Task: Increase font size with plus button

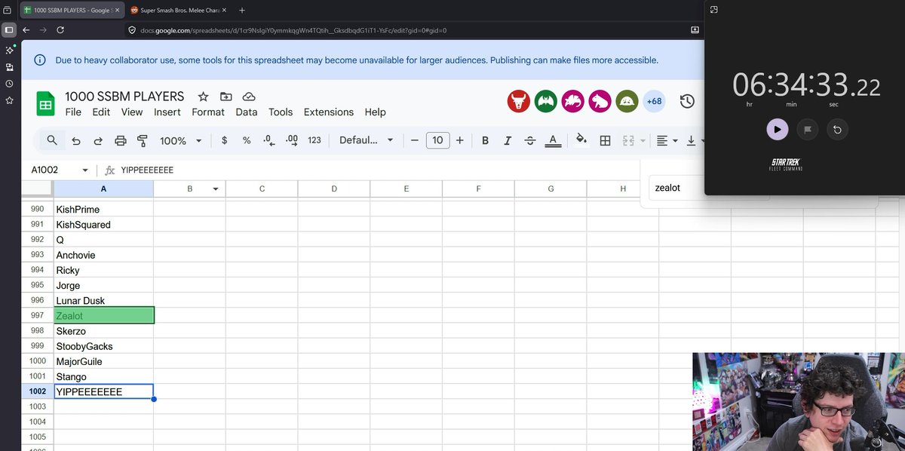Action: [x=460, y=140]
